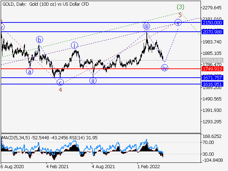
Task: Select the 1616.951 price level label
Action: 212,84
